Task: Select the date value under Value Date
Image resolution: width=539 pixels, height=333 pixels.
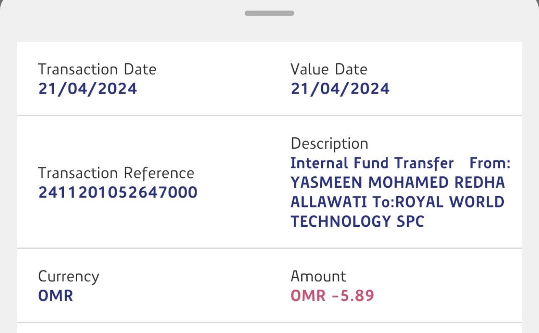Action: [x=340, y=89]
